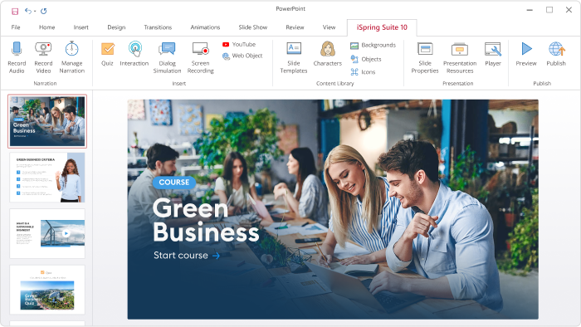The height and width of the screenshot is (327, 581).
Task: Click the COURSE badge on the slide
Action: tap(174, 183)
